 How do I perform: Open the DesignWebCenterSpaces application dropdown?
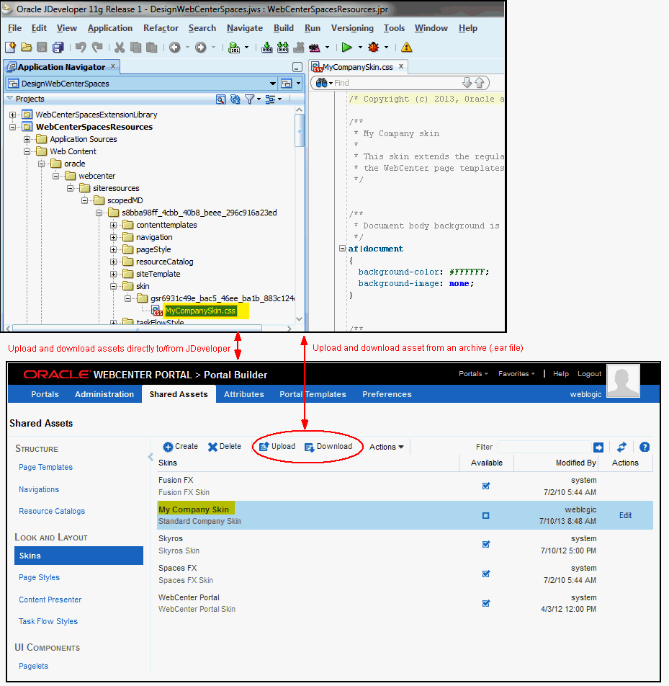pos(273,83)
